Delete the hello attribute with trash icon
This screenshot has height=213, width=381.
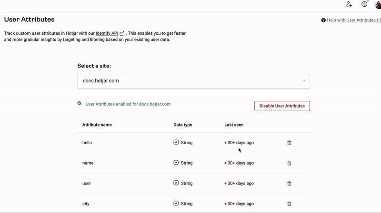tap(289, 143)
